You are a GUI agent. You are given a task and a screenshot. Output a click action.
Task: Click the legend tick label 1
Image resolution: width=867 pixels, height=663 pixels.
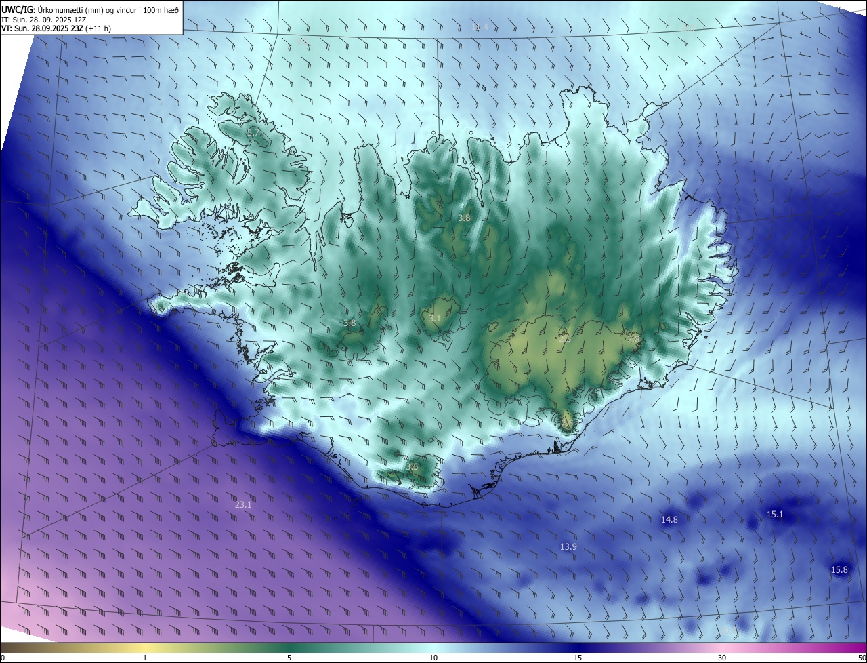coord(145,658)
